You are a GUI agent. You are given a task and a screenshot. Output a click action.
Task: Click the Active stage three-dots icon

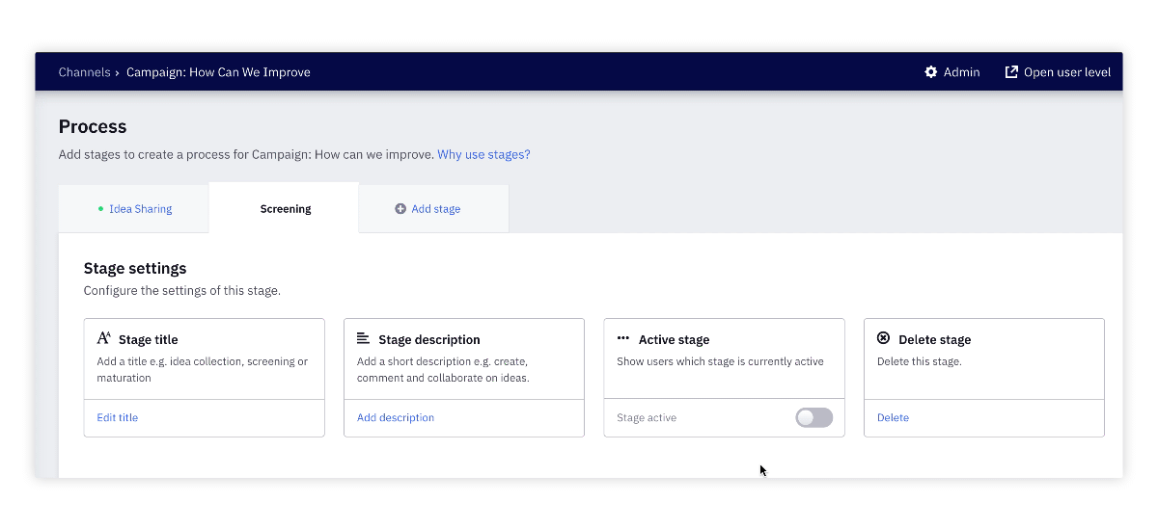(623, 338)
